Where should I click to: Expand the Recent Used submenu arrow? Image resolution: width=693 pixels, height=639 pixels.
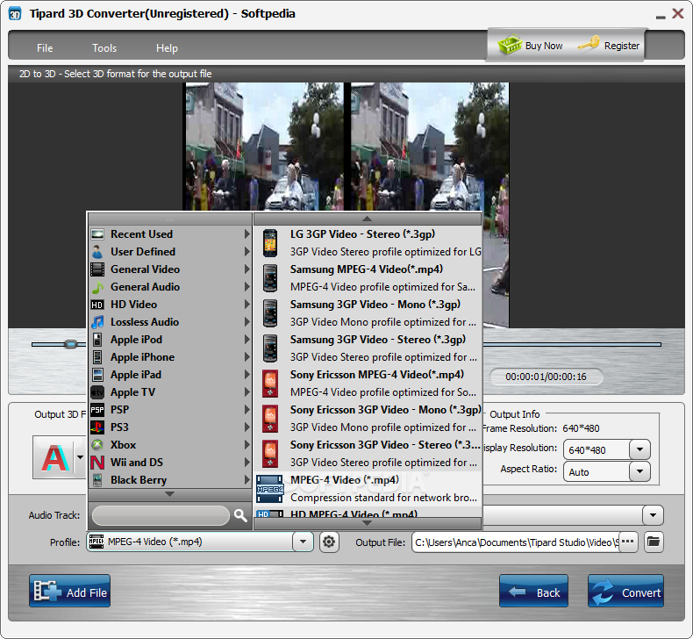click(x=247, y=234)
